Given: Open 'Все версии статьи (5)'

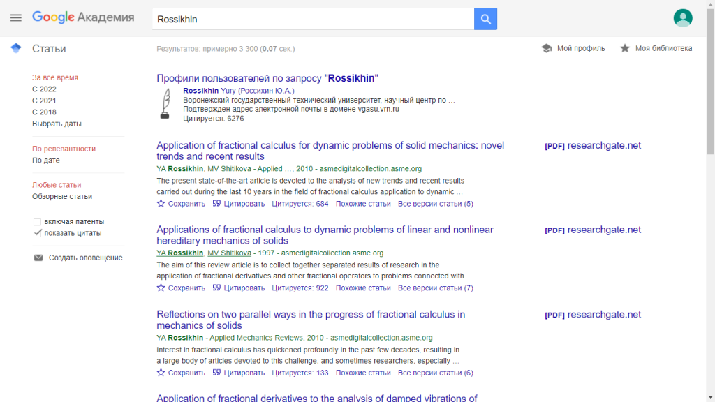Looking at the screenshot, I should pos(436,204).
